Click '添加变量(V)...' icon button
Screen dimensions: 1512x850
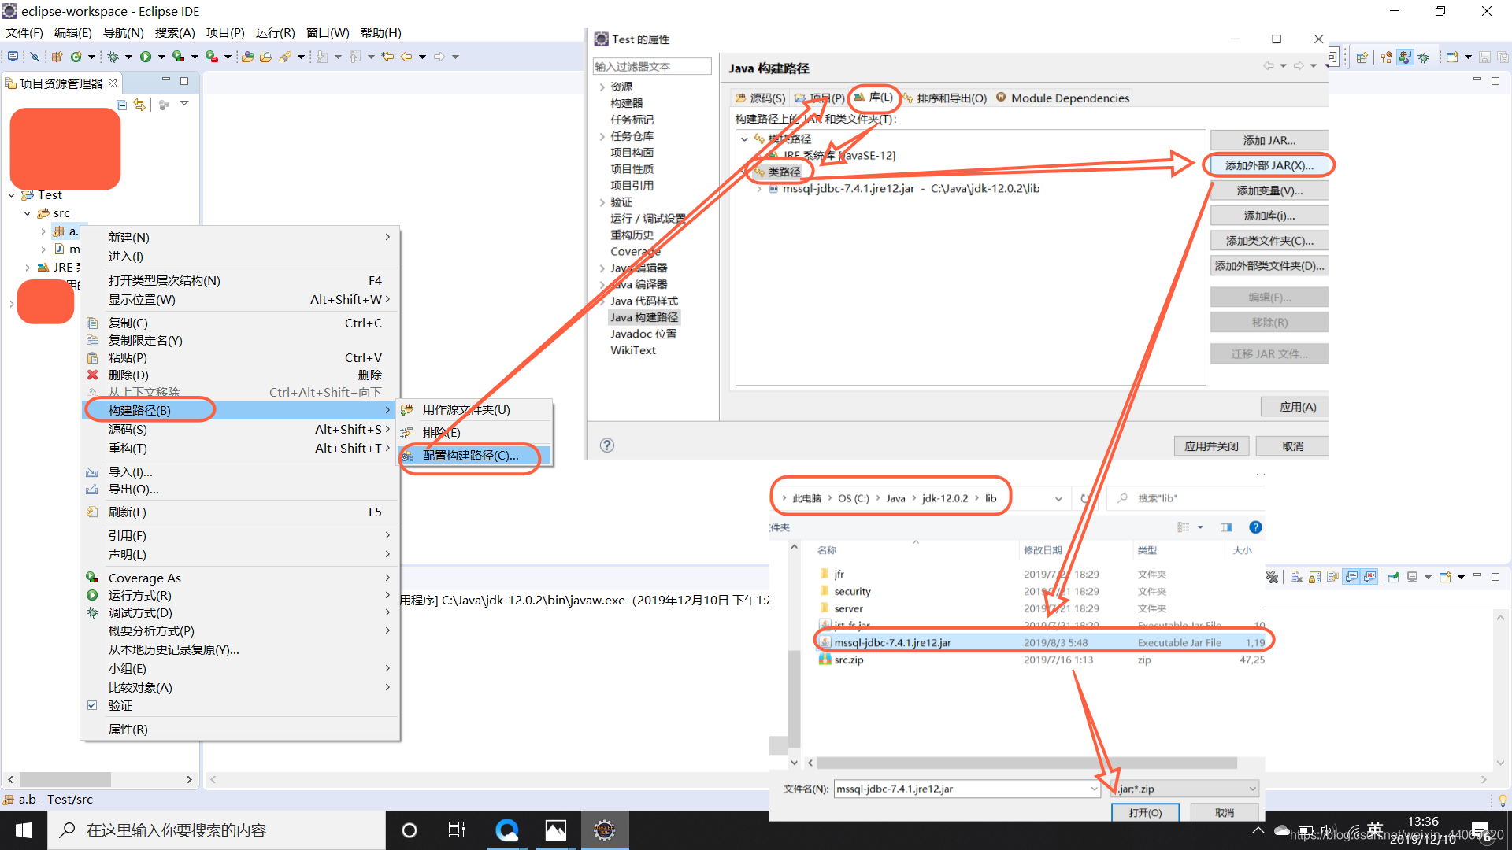(1267, 190)
